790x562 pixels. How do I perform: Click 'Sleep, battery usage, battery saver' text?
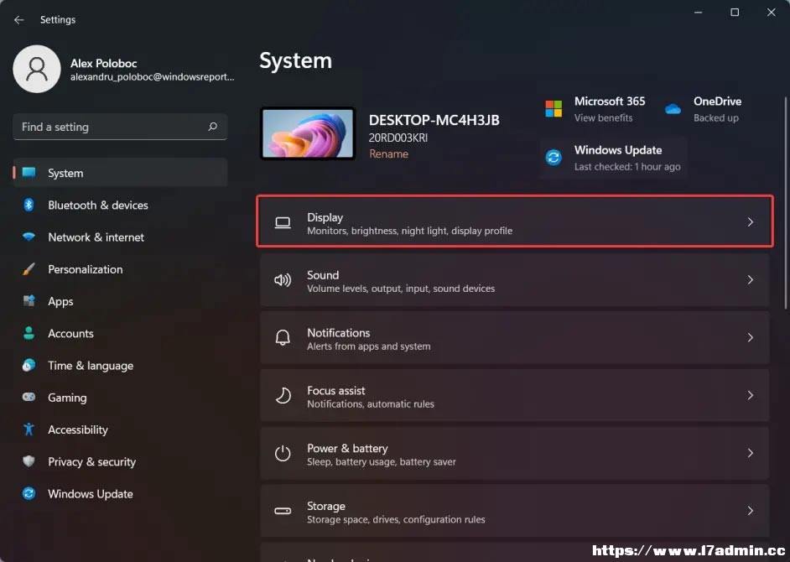(x=382, y=461)
